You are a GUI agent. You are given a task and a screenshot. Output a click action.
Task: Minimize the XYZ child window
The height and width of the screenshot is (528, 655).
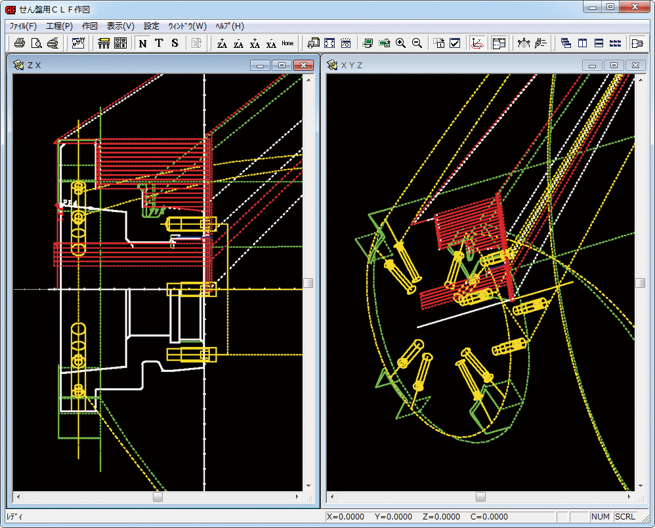pyautogui.click(x=593, y=65)
